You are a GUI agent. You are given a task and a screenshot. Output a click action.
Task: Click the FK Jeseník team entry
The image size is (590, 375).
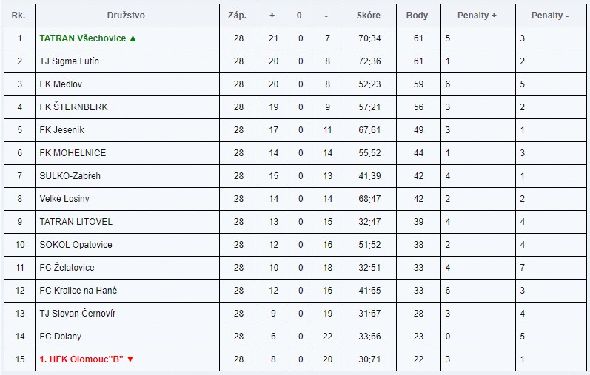tap(62, 130)
